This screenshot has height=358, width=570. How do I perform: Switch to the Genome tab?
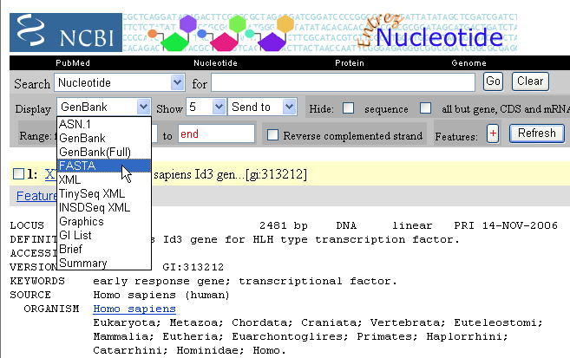coord(469,62)
